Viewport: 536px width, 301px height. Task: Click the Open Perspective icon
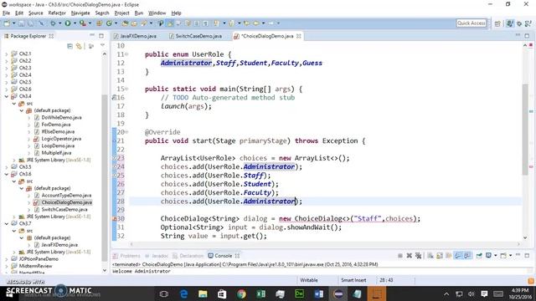[497, 23]
